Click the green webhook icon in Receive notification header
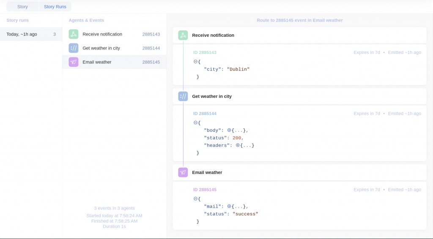This screenshot has width=433, height=239. pos(183,35)
